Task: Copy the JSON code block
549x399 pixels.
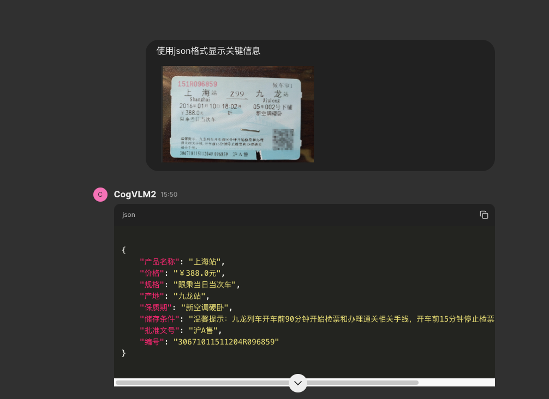Action: [x=484, y=215]
